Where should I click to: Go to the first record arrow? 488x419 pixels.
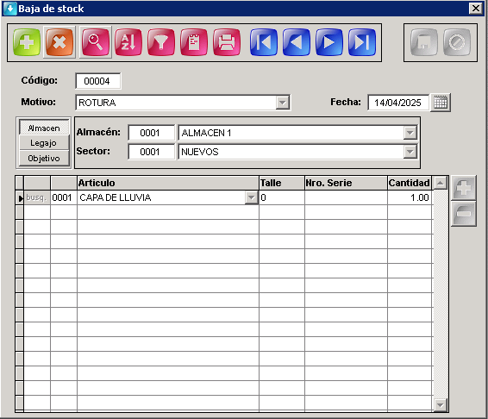point(264,42)
